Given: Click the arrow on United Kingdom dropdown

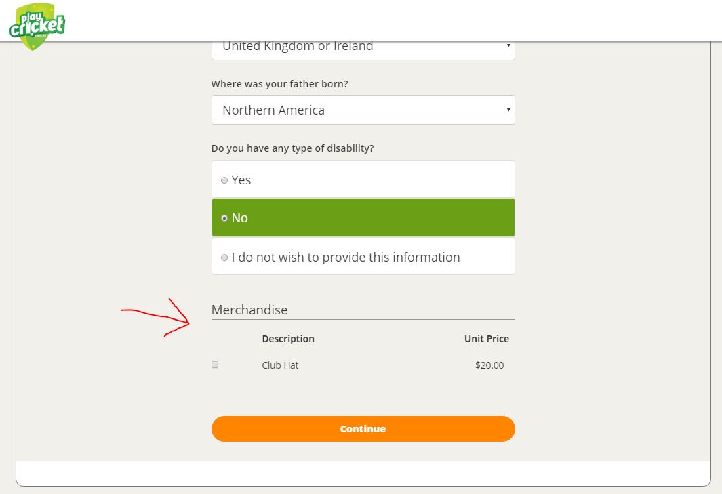Looking at the screenshot, I should tap(508, 45).
